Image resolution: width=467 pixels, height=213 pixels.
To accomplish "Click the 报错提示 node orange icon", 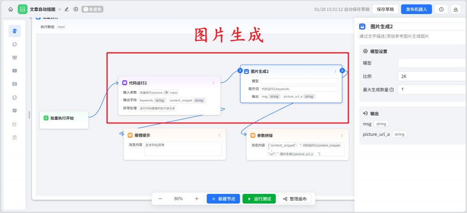I will click(130, 135).
